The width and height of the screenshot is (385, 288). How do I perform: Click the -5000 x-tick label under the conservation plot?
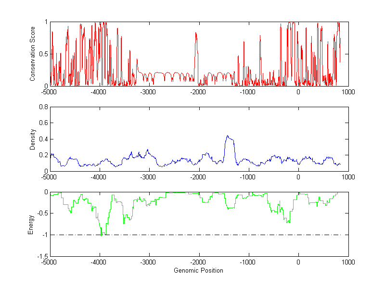50,92
